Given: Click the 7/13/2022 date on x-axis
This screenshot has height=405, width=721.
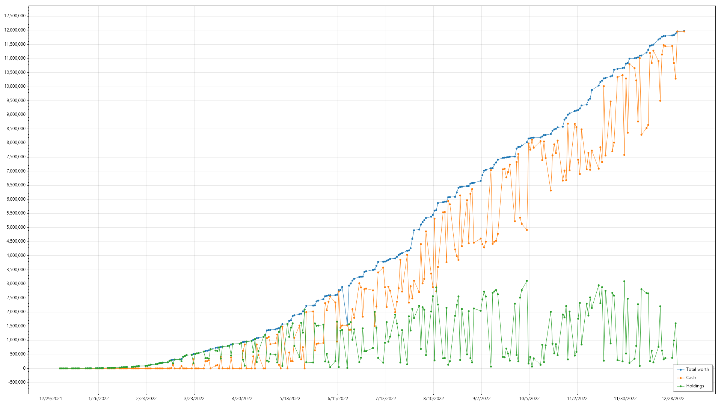Looking at the screenshot, I should 386,399.
